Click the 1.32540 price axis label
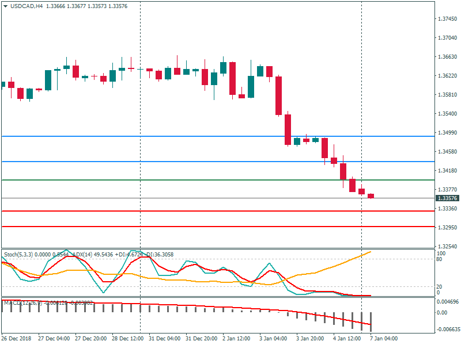The height and width of the screenshot is (345, 461). pos(448,247)
